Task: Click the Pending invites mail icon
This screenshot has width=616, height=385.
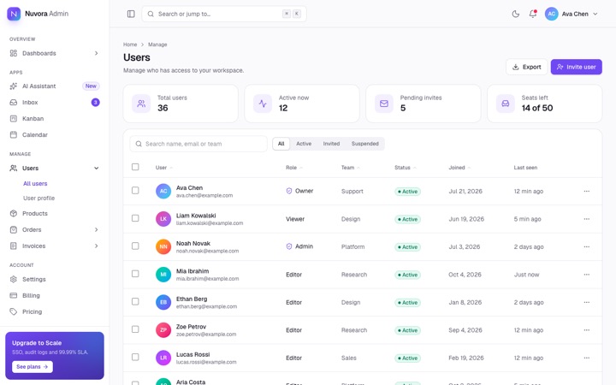Action: (384, 104)
